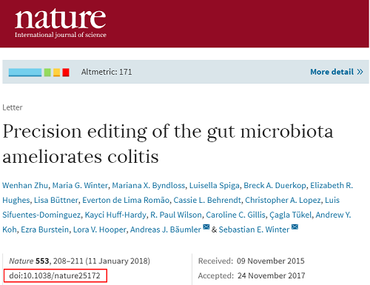
Task: Click the green Altmetric square
Action: (x=47, y=73)
